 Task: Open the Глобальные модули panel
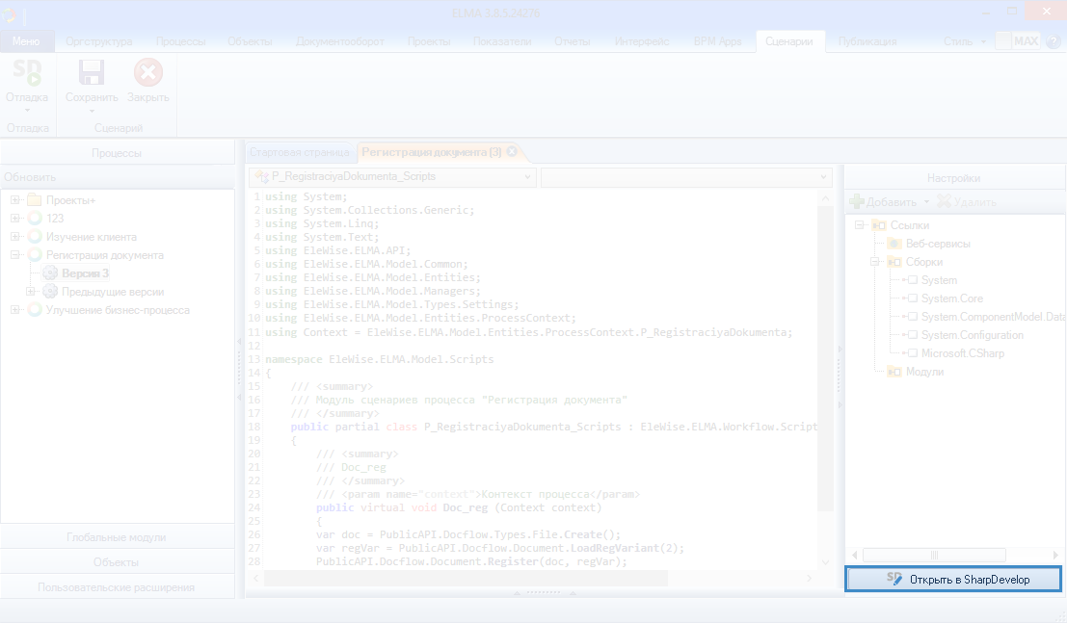[x=117, y=537]
